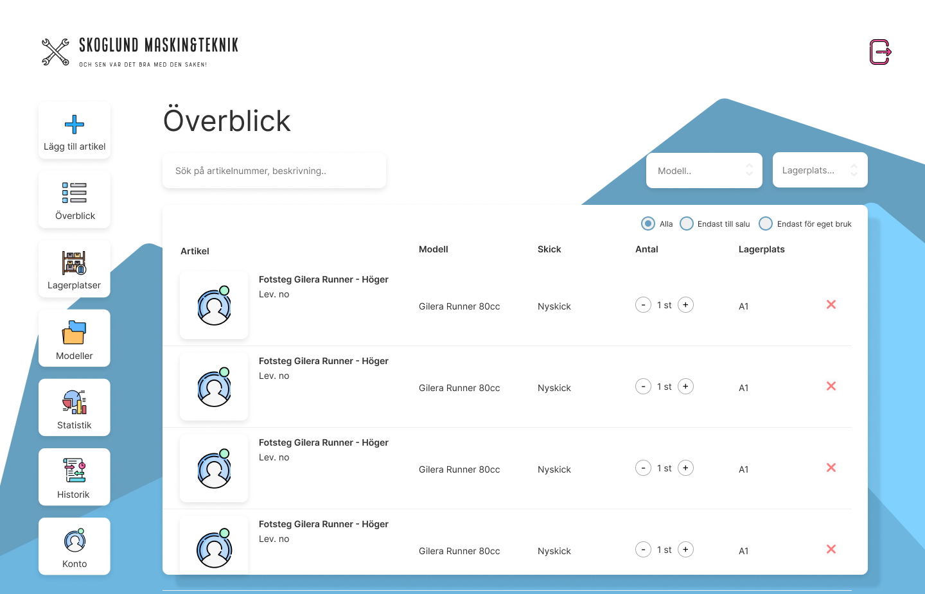Click Nyskick in second row
The height and width of the screenshot is (594, 925).
tap(554, 388)
